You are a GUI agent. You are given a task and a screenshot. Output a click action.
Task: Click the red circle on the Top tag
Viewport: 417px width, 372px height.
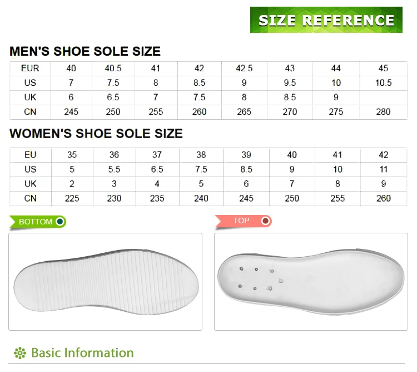coord(266,221)
